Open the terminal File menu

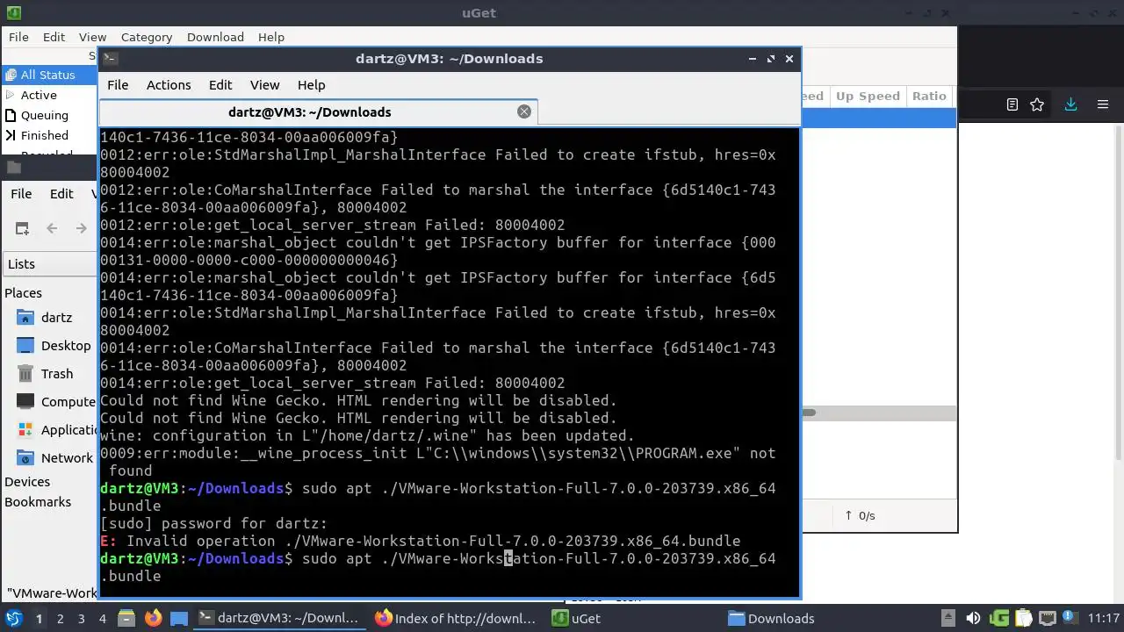pyautogui.click(x=118, y=85)
